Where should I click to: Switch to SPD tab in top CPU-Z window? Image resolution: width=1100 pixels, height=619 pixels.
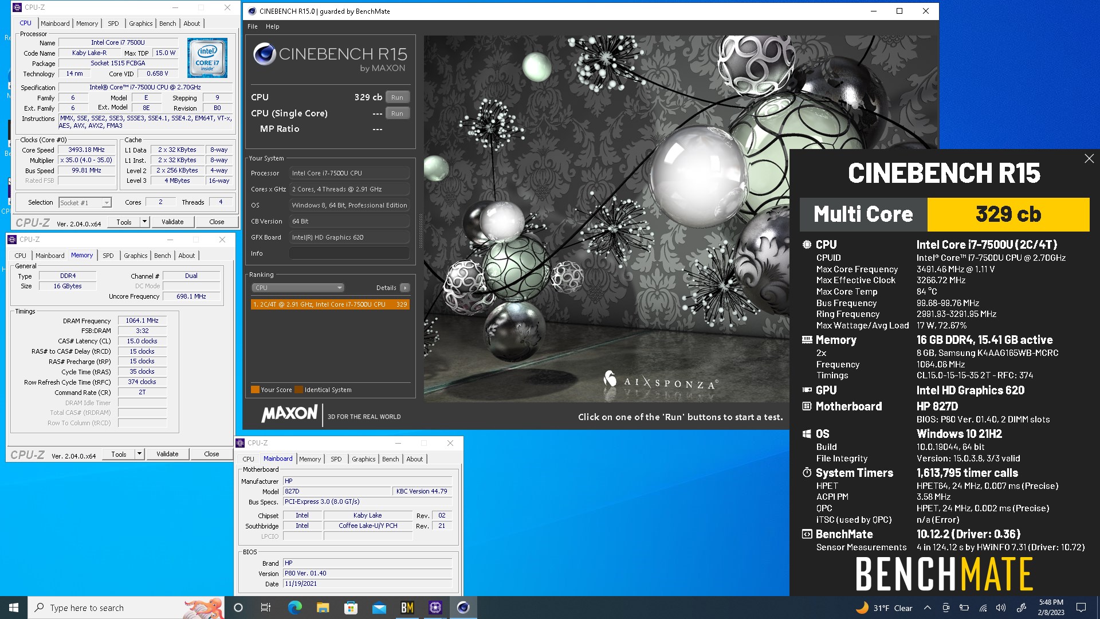click(113, 23)
